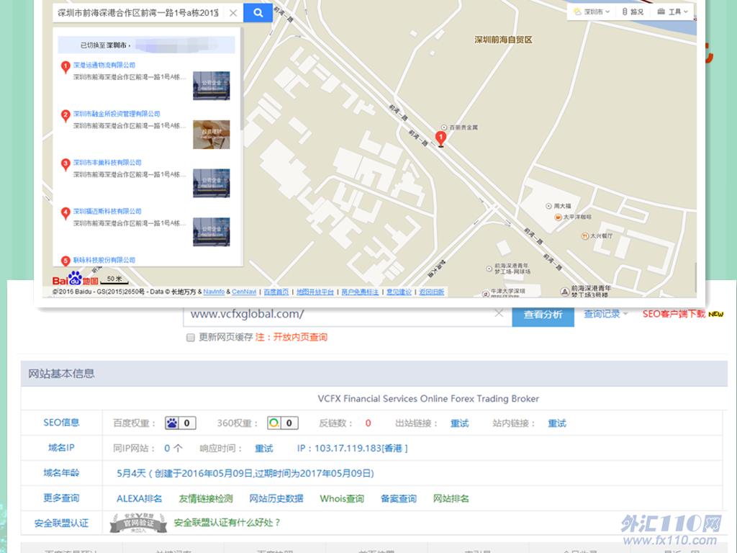Image resolution: width=737 pixels, height=553 pixels.
Task: Click the 周大福 POI icon on the map
Action: click(548, 206)
